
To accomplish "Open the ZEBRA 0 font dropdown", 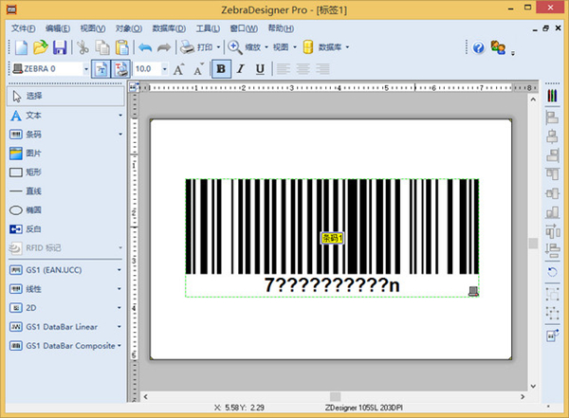I will pyautogui.click(x=86, y=68).
